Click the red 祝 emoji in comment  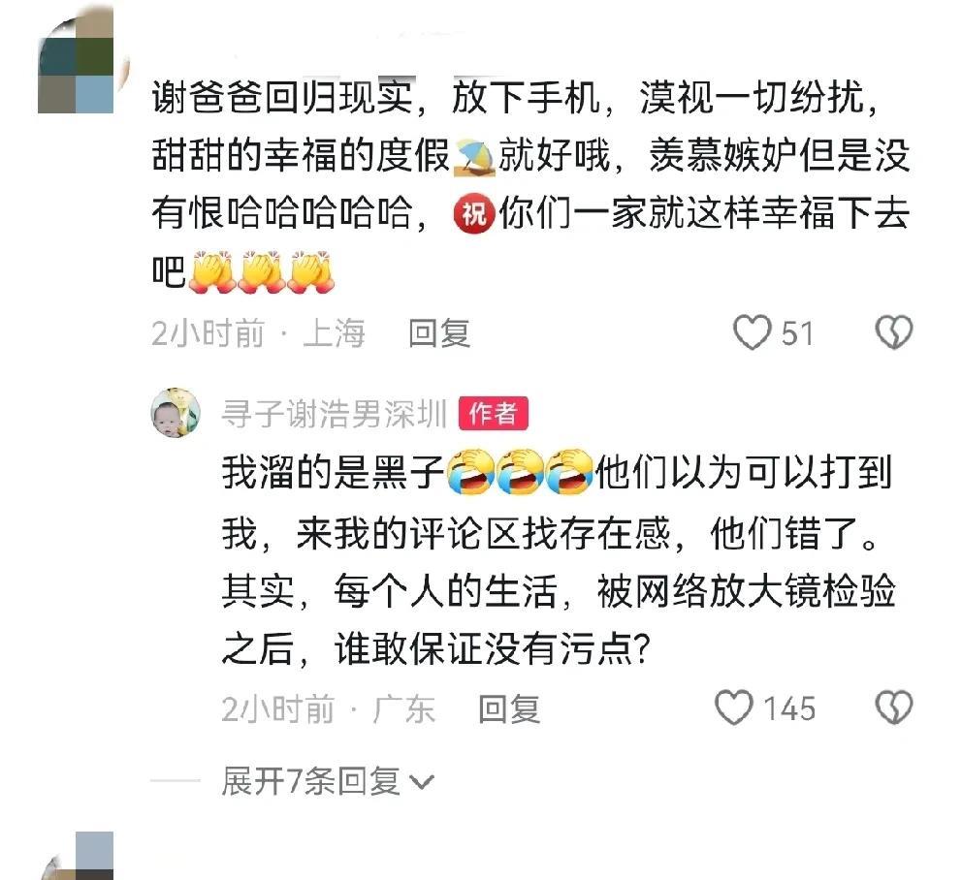pyautogui.click(x=473, y=214)
